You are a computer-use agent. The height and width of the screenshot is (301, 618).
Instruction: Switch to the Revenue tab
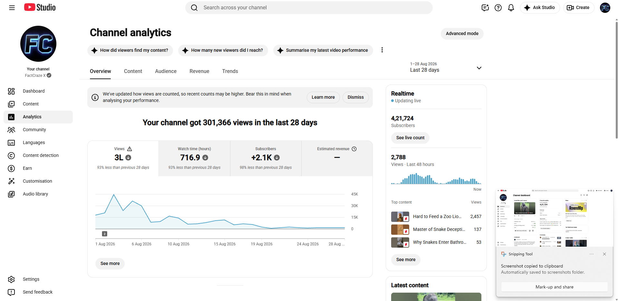[199, 71]
